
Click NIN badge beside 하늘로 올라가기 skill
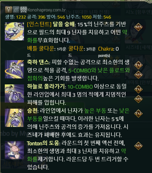(x=138, y=99)
